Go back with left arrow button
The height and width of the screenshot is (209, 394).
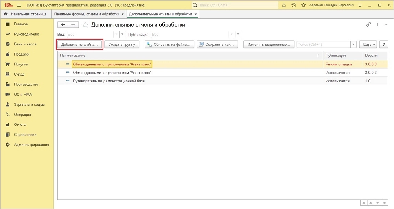click(x=63, y=25)
